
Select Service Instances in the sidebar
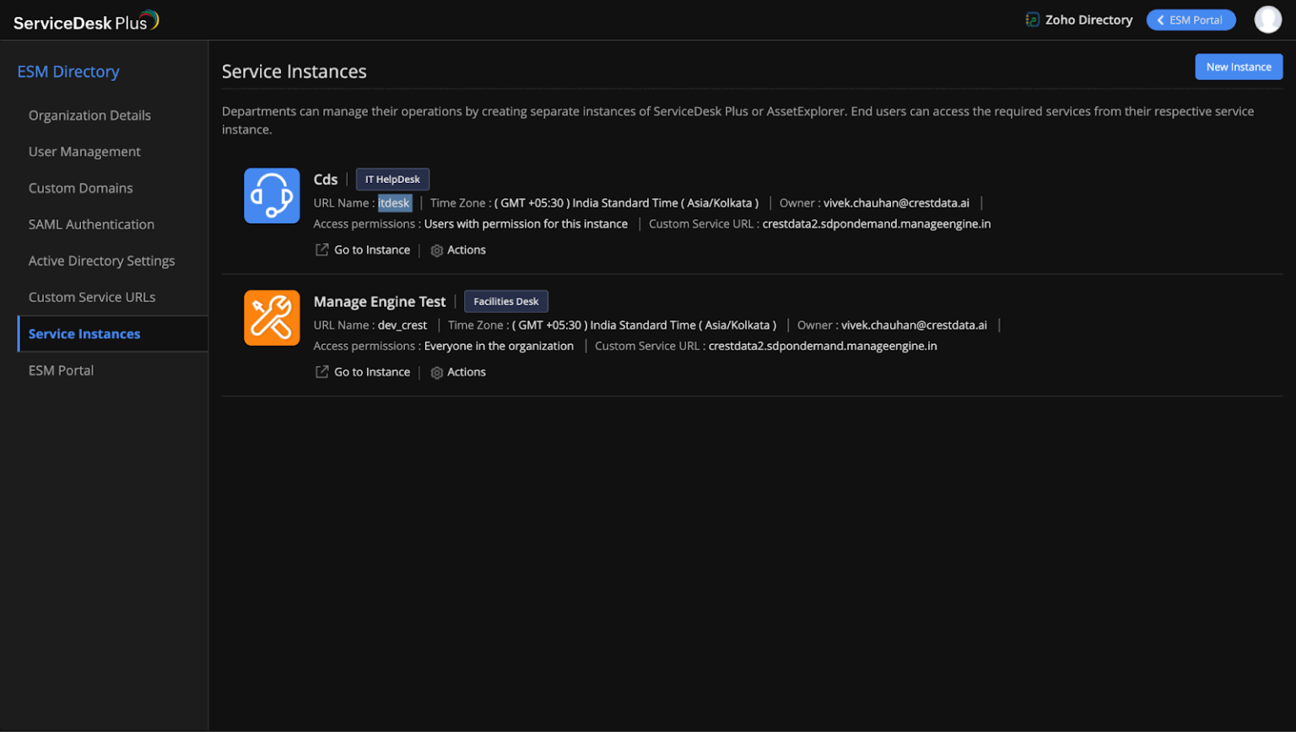point(84,334)
